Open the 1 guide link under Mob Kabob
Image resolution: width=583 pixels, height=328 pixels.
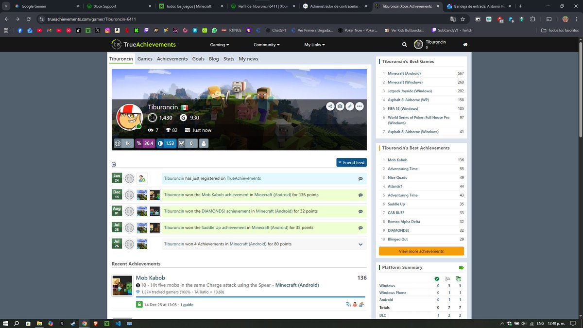point(187,305)
